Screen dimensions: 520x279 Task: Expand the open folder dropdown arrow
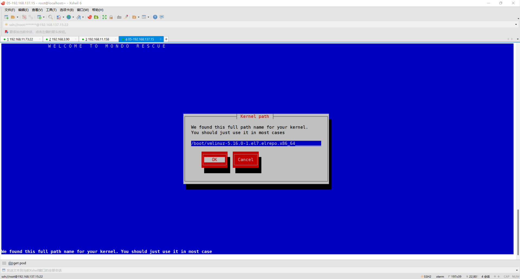18,17
